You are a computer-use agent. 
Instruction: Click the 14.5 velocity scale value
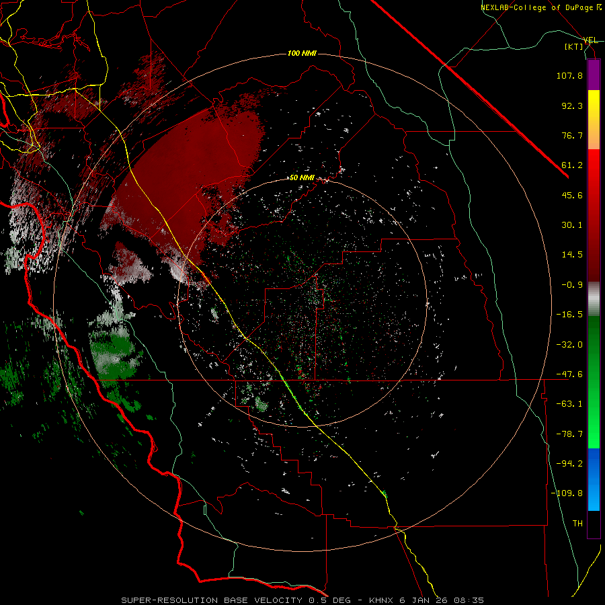[572, 255]
